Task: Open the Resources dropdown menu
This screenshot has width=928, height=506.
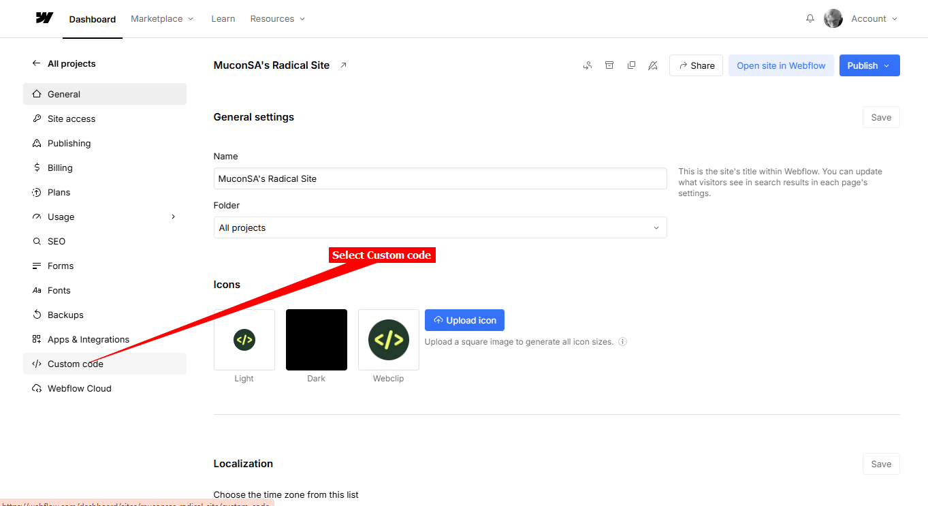Action: click(278, 18)
